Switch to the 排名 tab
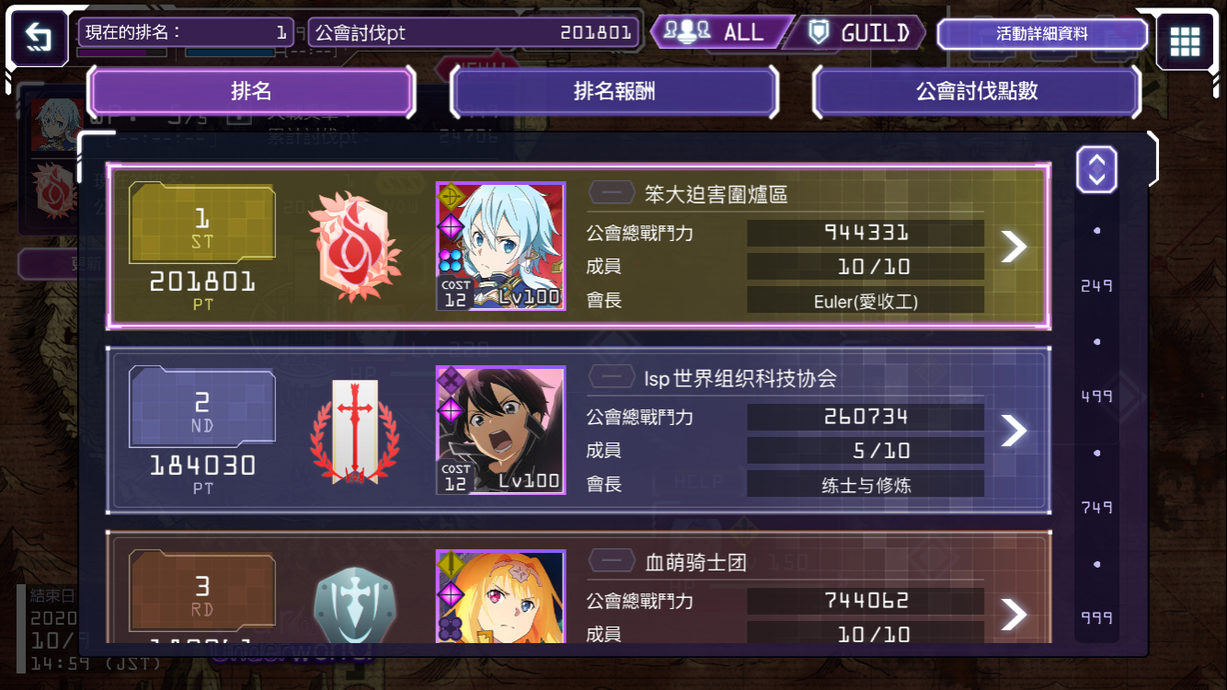The height and width of the screenshot is (690, 1227). (x=250, y=91)
